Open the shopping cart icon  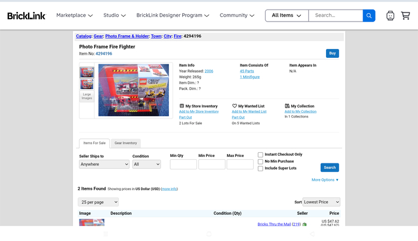tap(405, 16)
